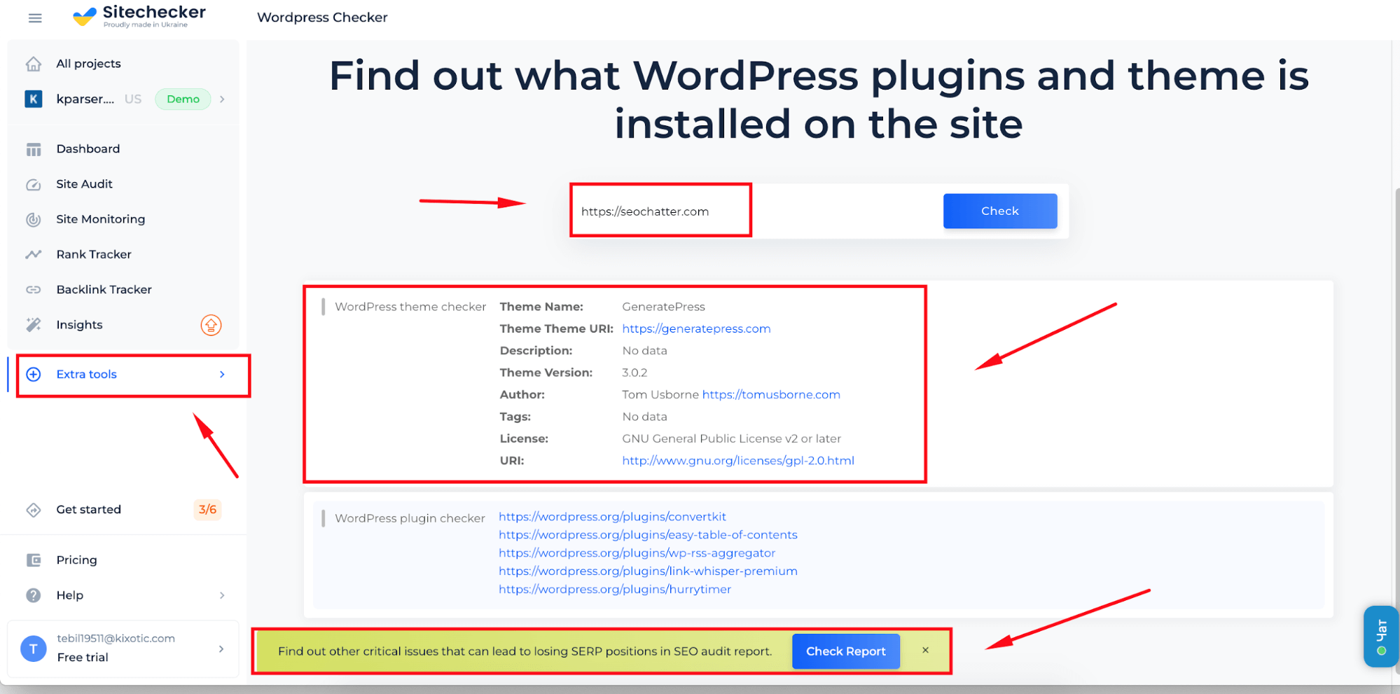Viewport: 1400px width, 694px height.
Task: Click the Sitechecker logo
Action: coord(139,15)
